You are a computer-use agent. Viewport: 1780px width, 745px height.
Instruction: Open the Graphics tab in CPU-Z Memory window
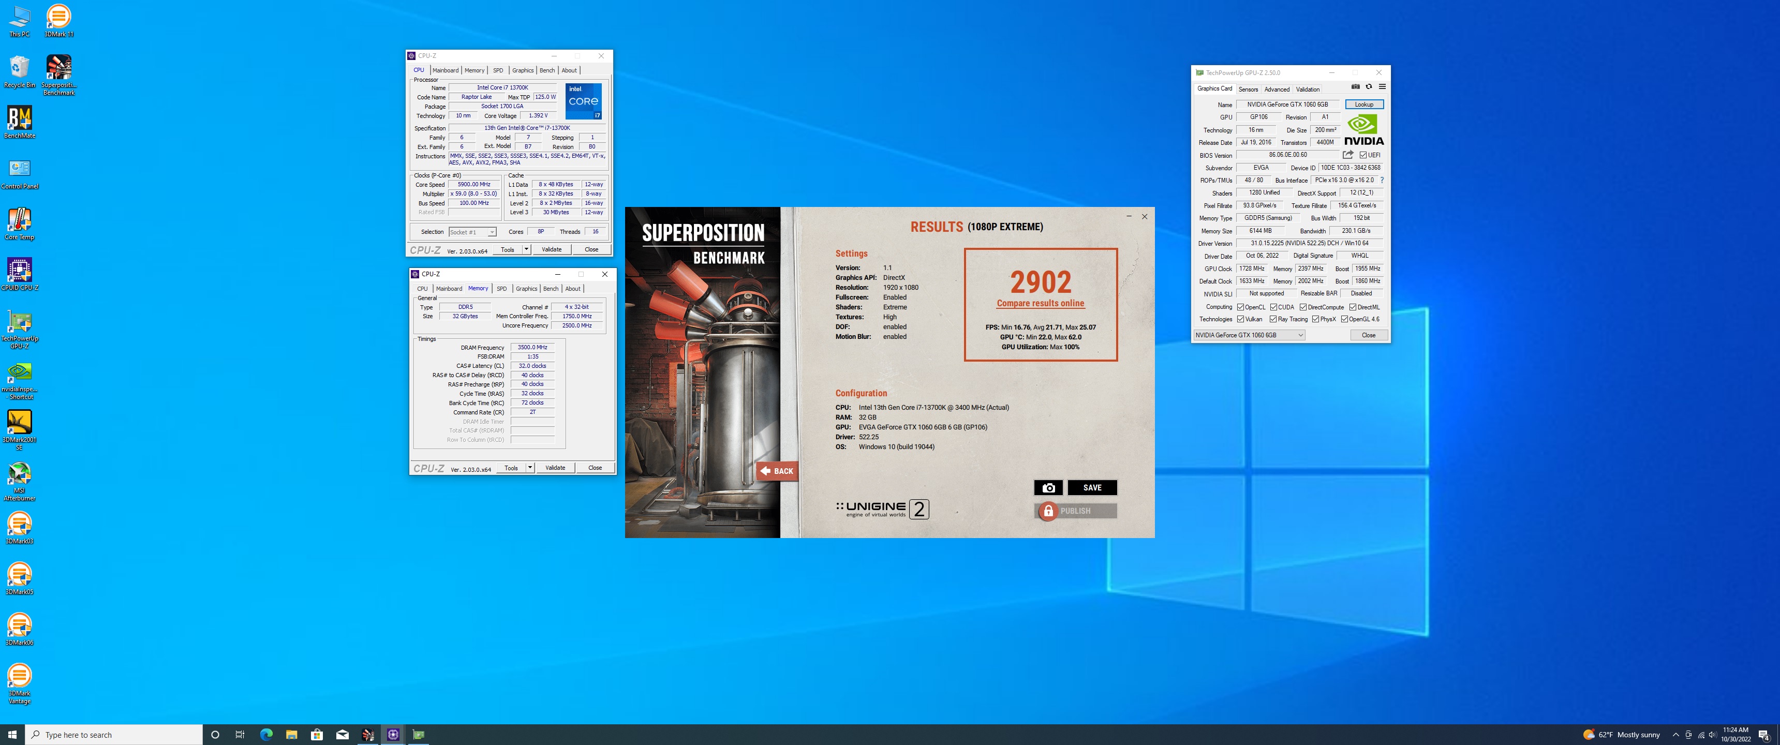(x=526, y=289)
